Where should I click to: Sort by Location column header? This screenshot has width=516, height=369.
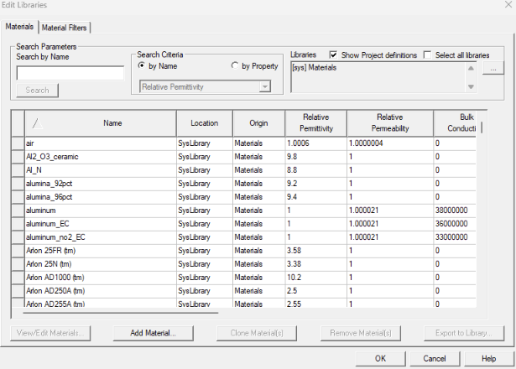pos(204,123)
